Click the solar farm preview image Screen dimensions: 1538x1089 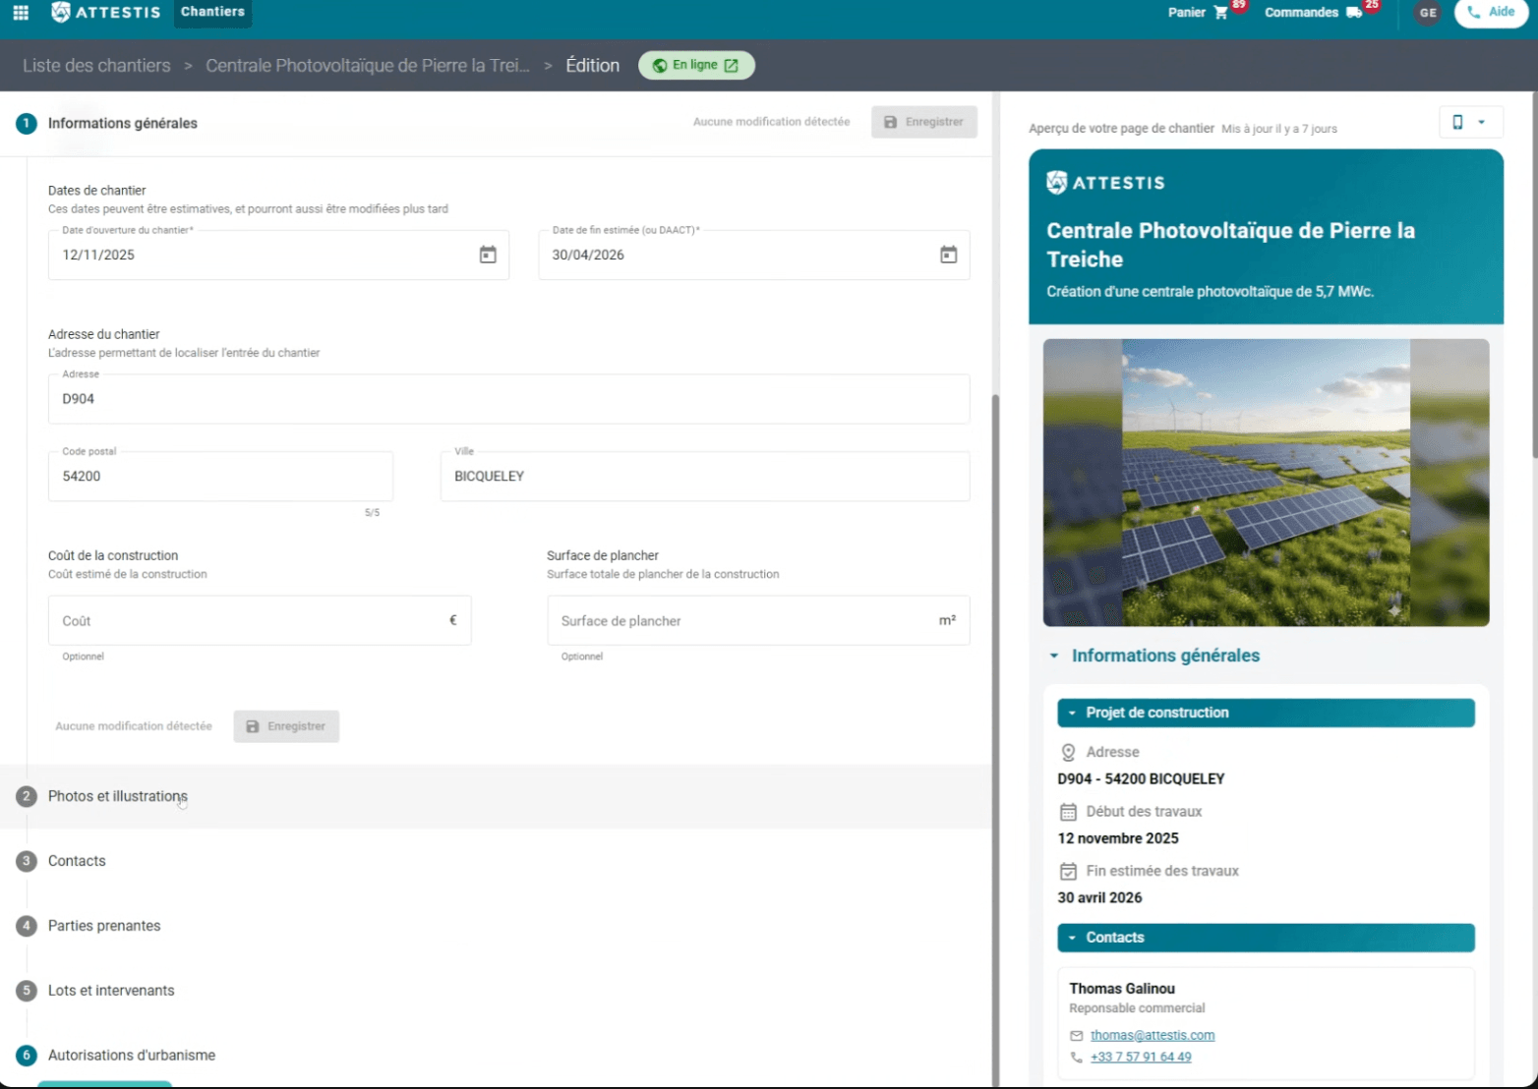point(1266,483)
